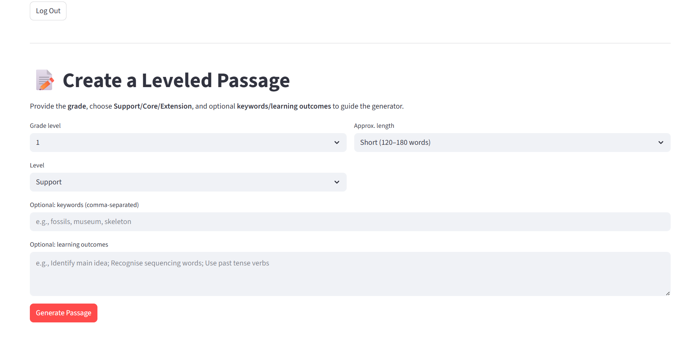Click the memo-and-pencil passage icon
This screenshot has height=339, width=696.
pos(44,80)
